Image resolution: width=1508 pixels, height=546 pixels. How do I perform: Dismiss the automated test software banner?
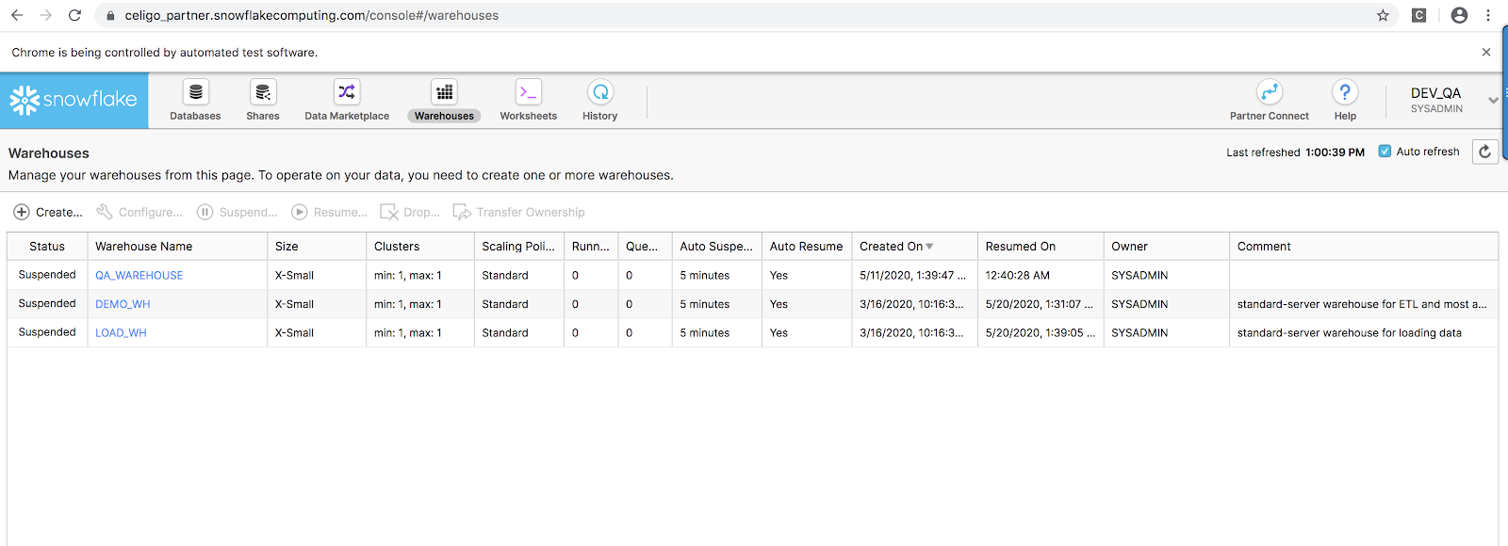[1486, 53]
